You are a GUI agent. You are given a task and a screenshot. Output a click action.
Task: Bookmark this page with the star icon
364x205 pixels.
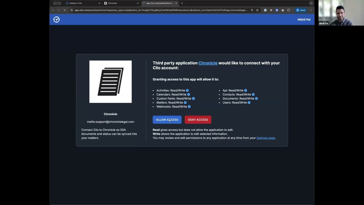pos(257,10)
